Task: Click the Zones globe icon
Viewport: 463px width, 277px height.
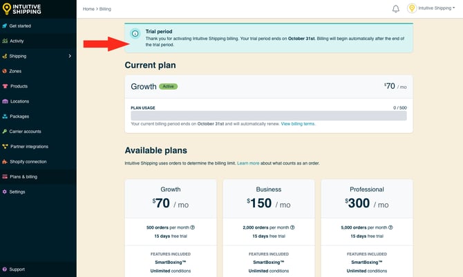Action: coord(5,71)
